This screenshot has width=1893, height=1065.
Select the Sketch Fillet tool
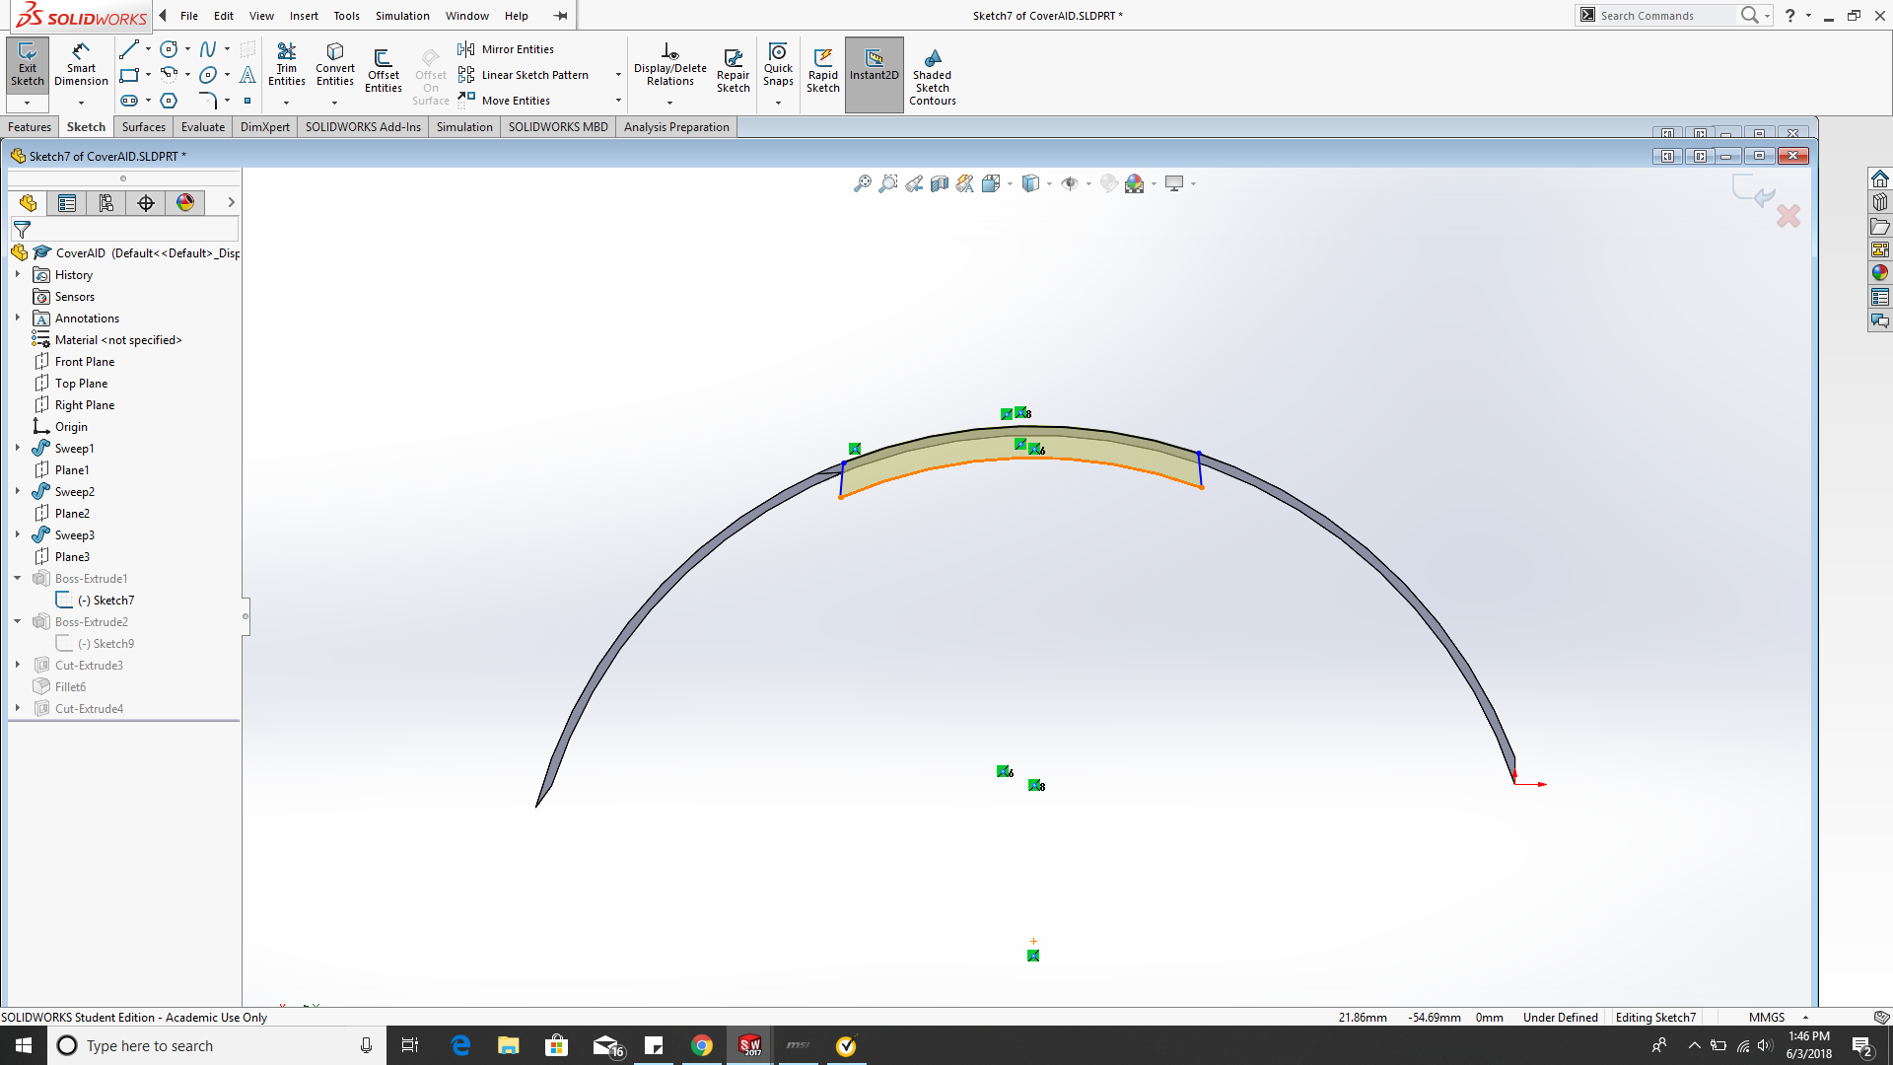coord(208,101)
